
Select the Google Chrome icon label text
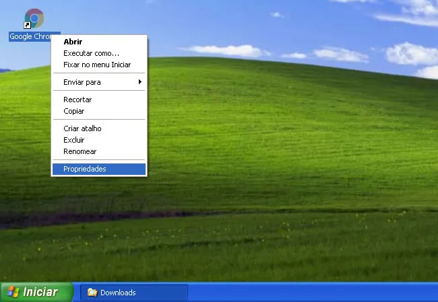[x=30, y=36]
